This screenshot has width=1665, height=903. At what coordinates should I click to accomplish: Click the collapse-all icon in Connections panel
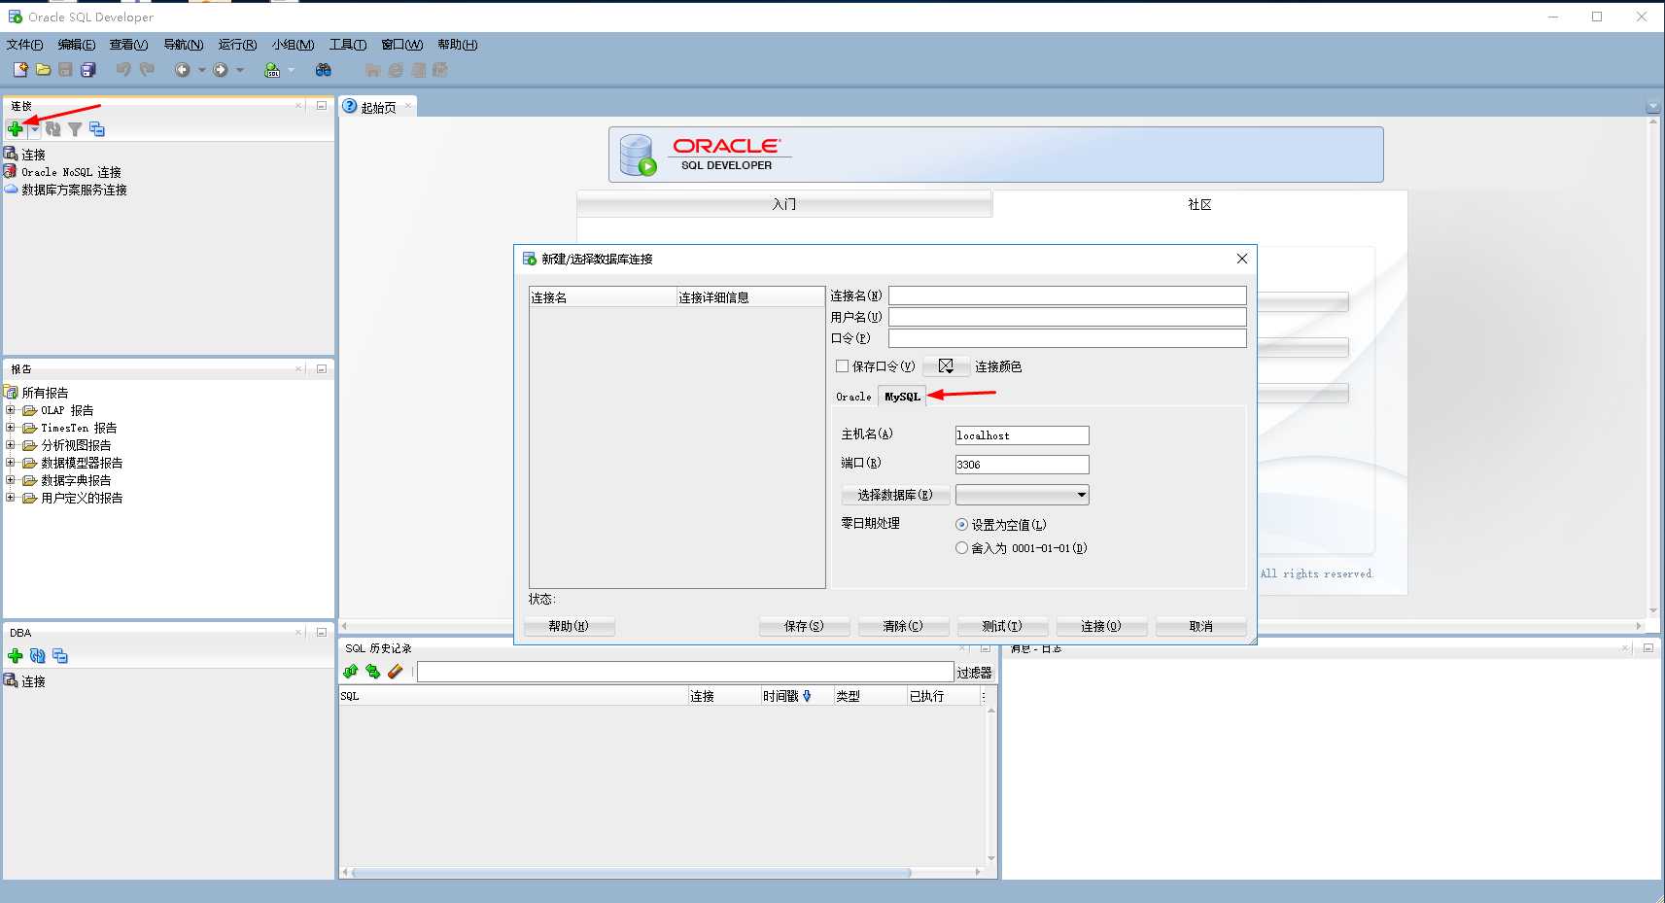click(97, 129)
